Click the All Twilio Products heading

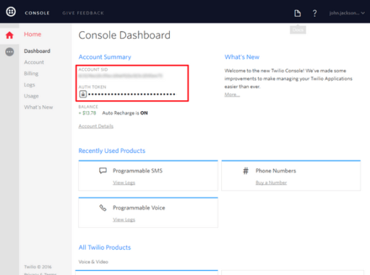point(105,248)
